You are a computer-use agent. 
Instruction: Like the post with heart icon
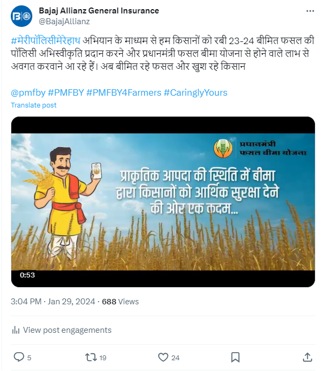pos(163,357)
